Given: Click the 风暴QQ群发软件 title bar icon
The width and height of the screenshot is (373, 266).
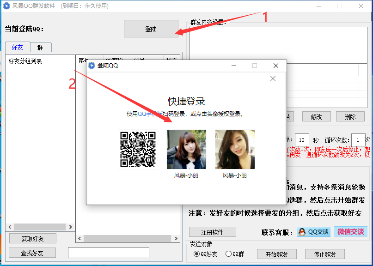Looking at the screenshot, I should (6, 6).
